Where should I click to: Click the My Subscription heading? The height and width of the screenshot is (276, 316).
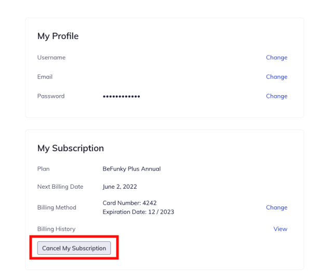pos(71,148)
